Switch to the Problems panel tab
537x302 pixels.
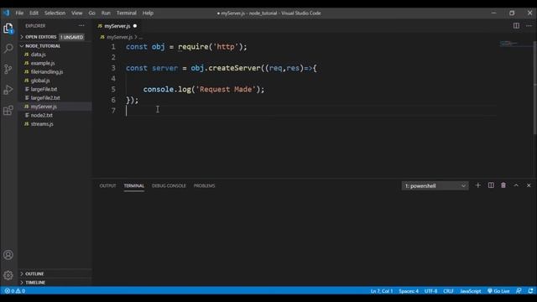pyautogui.click(x=205, y=185)
